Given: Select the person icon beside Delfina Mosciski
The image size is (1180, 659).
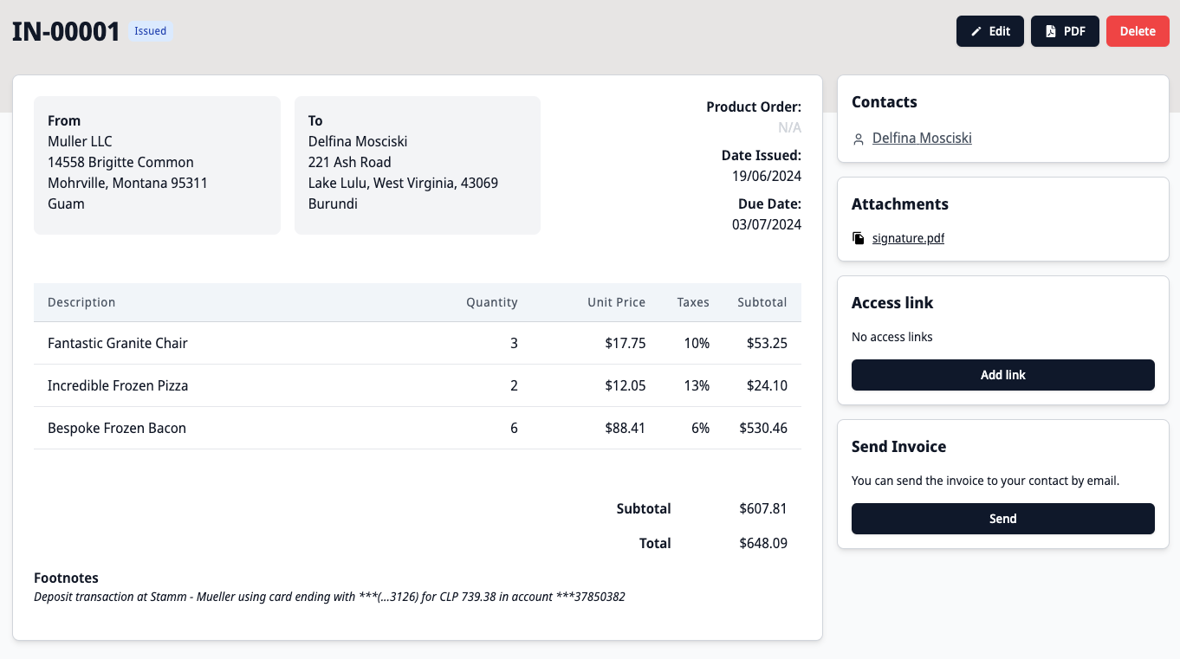Looking at the screenshot, I should [858, 138].
